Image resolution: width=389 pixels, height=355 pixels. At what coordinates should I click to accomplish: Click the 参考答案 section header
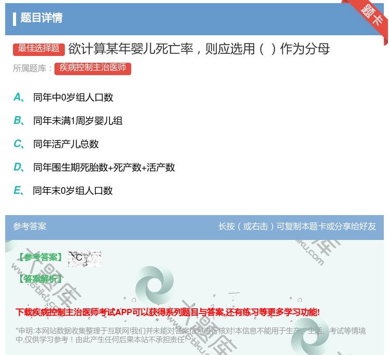30,226
